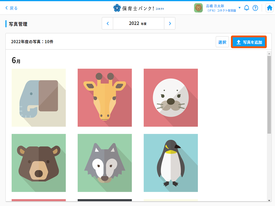
Task: Open the help question mark icon
Action: tap(255, 8)
